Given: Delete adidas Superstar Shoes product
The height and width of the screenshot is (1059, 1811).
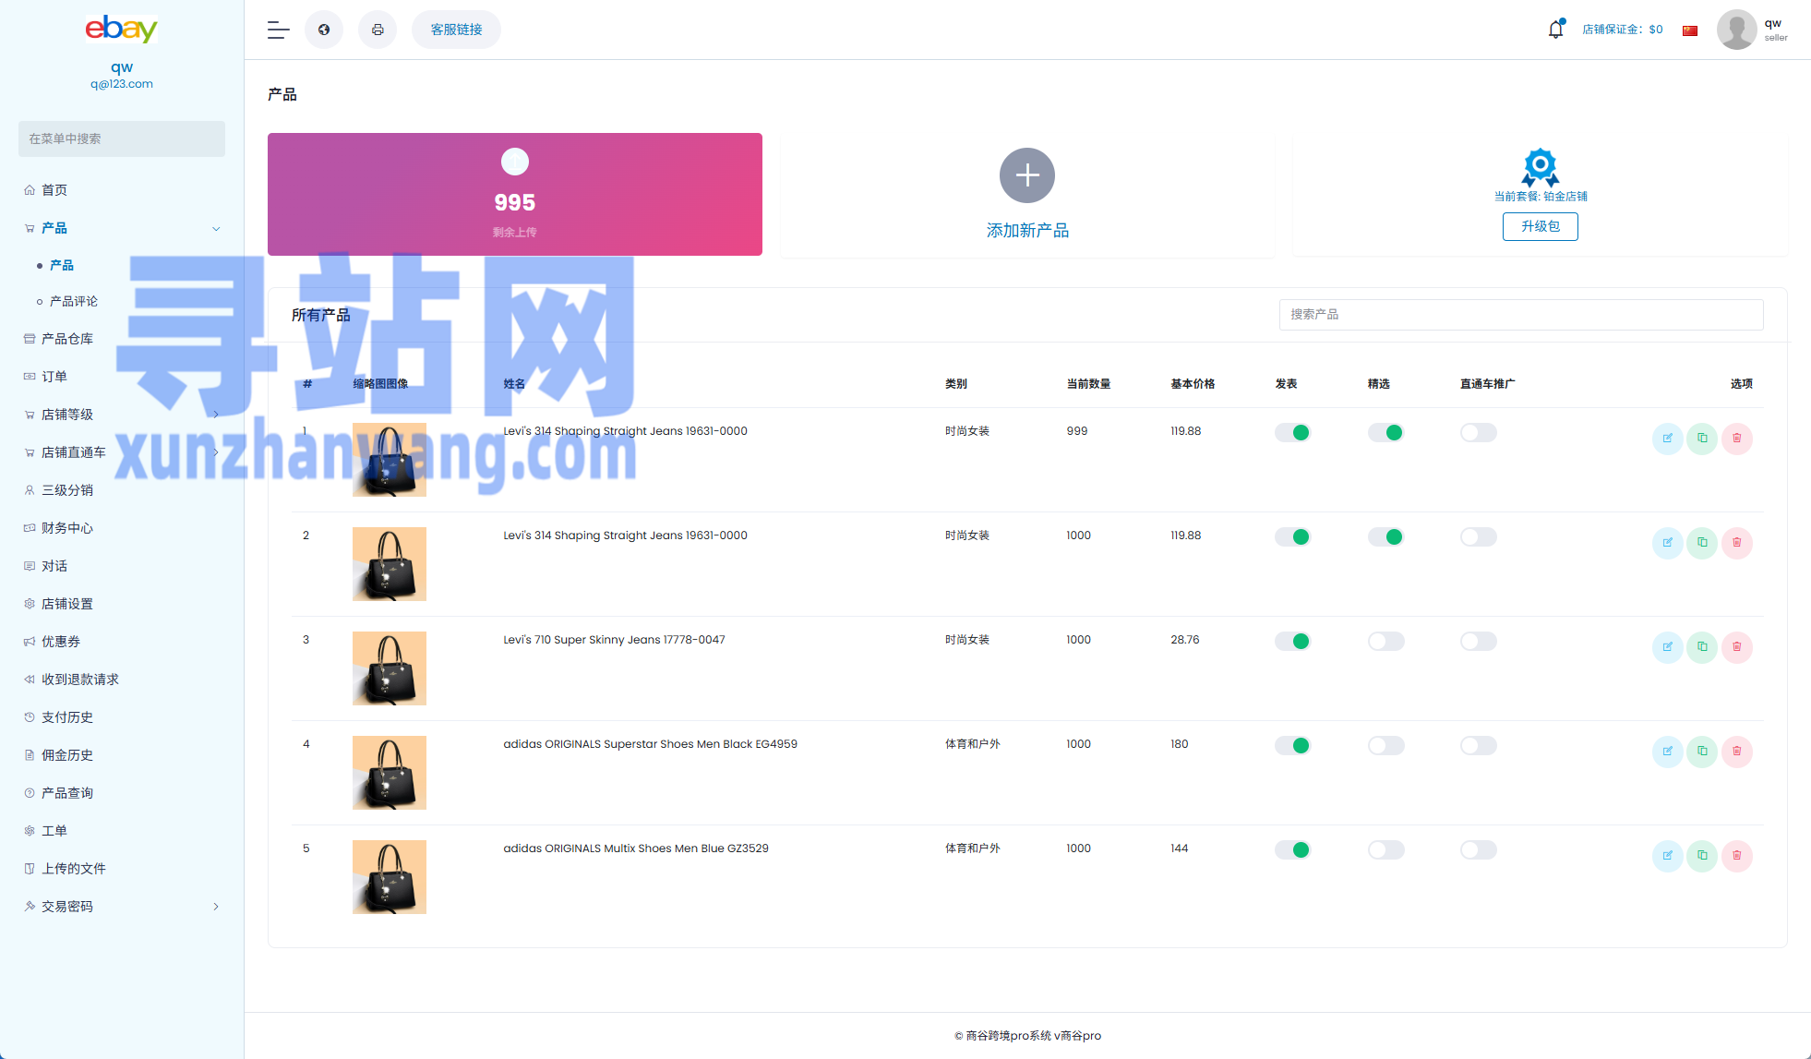Looking at the screenshot, I should coord(1737,752).
